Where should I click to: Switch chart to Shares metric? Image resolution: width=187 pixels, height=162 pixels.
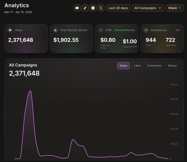click(172, 66)
